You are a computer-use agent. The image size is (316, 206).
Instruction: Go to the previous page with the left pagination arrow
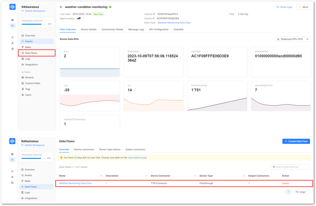pos(285,192)
